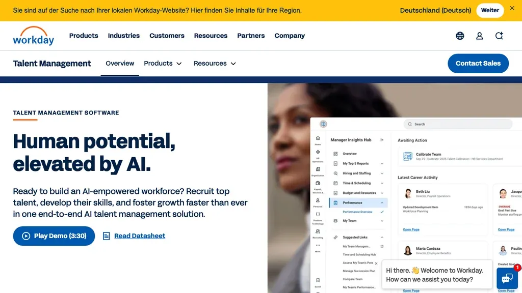This screenshot has height=293, width=522.
Task: Select the Overview tab
Action: (x=120, y=64)
